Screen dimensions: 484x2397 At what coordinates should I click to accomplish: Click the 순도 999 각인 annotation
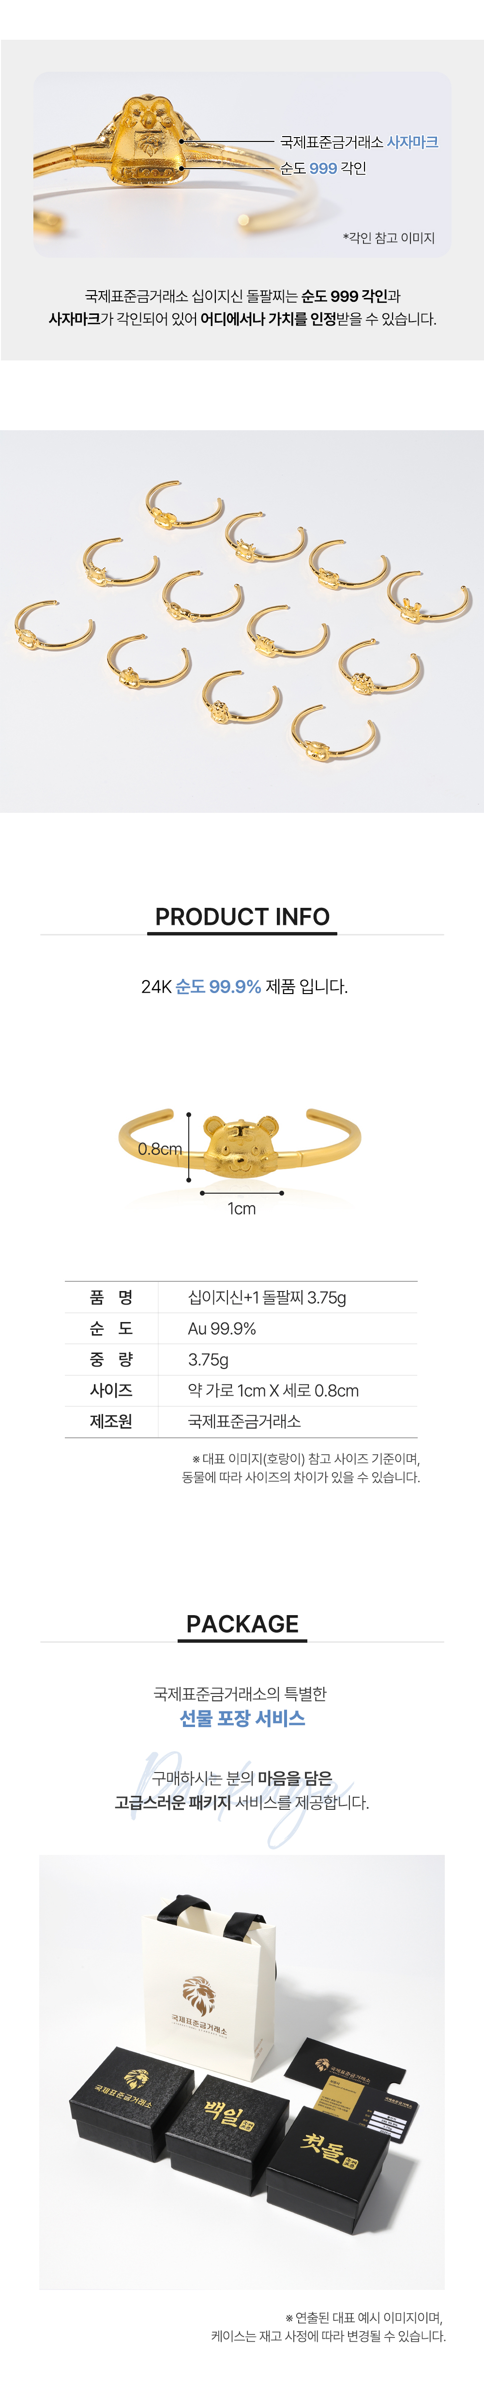pyautogui.click(x=323, y=169)
